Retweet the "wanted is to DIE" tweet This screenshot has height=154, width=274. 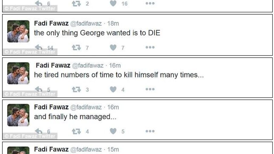[76, 47]
